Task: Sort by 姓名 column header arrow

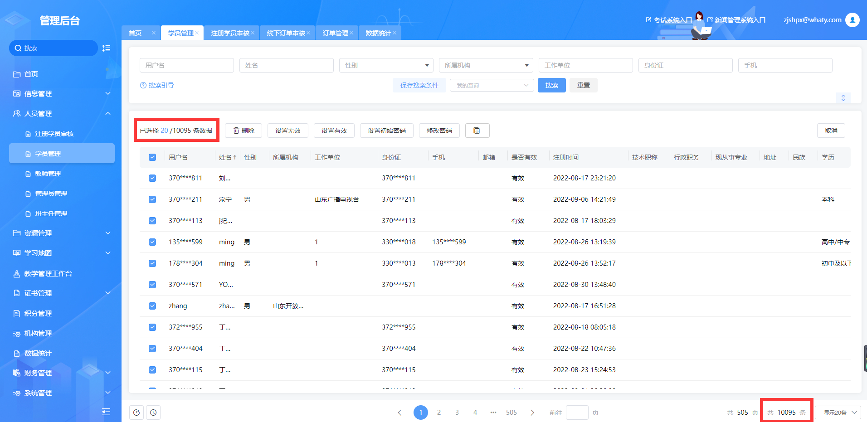Action: pos(235,157)
